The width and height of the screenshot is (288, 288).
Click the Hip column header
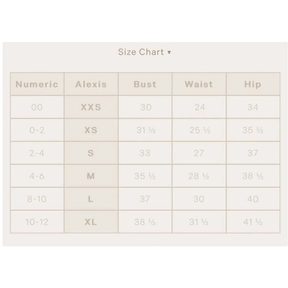click(253, 84)
